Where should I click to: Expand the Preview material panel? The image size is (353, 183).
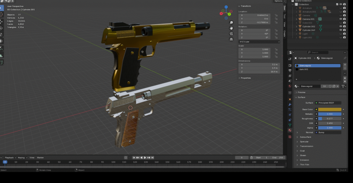click(302, 92)
